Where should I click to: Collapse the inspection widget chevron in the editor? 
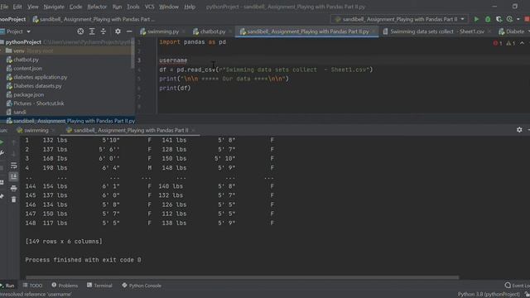522,43
